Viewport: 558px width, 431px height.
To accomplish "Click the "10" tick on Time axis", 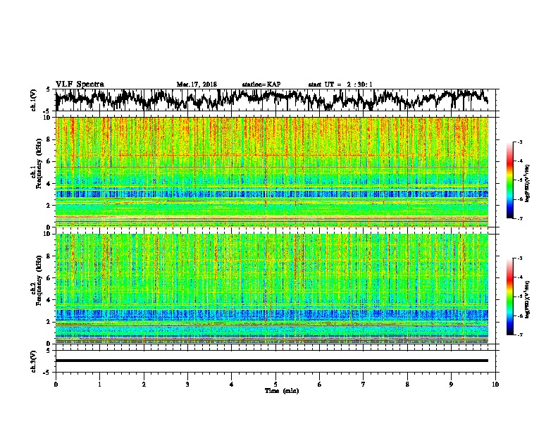I will click(495, 385).
